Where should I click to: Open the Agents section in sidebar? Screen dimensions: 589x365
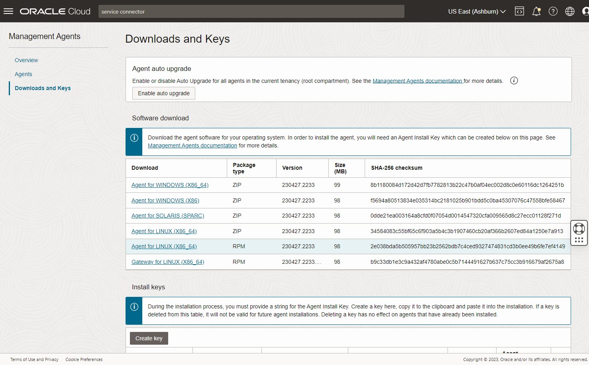tap(23, 74)
